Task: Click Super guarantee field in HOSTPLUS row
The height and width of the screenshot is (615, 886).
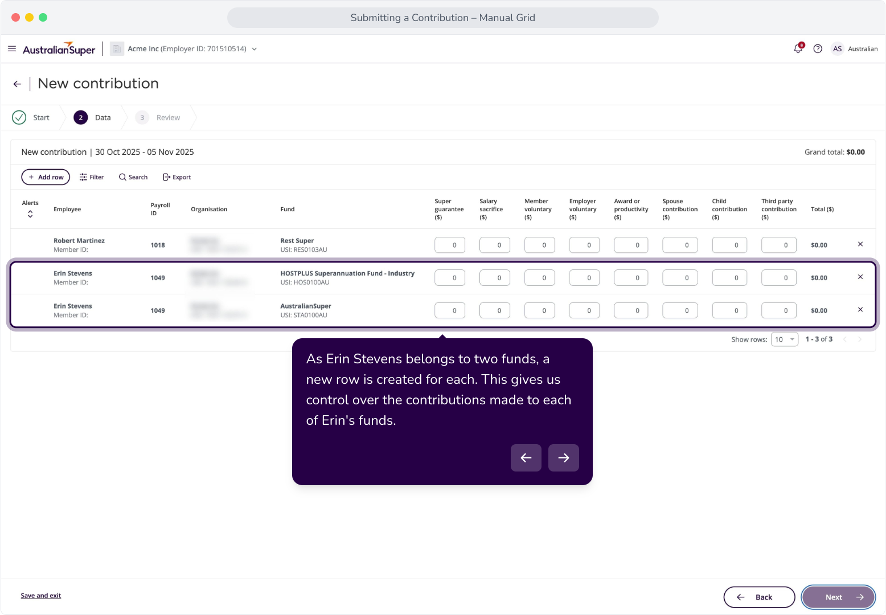Action: (450, 278)
